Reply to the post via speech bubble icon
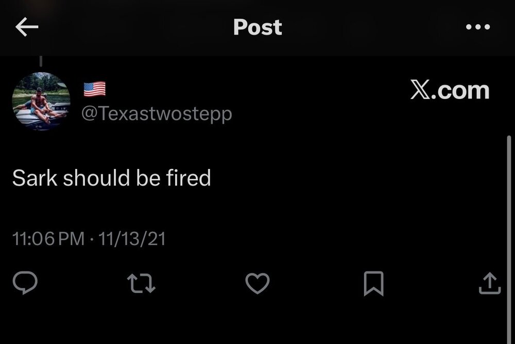The width and height of the screenshot is (515, 344). [24, 283]
